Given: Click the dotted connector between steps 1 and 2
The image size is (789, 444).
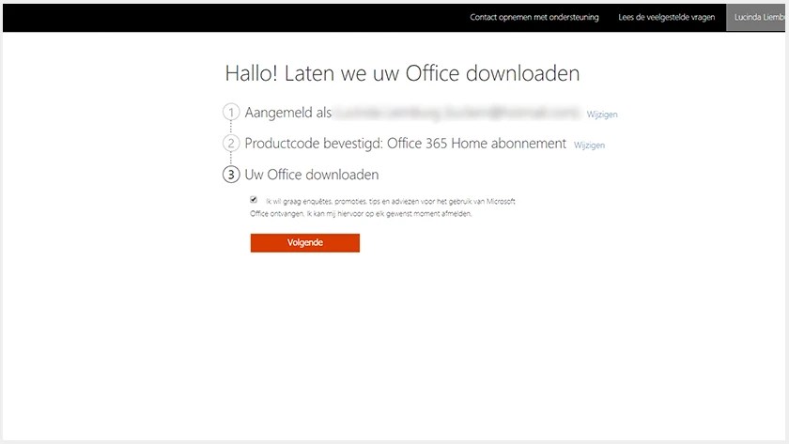Looking at the screenshot, I should click(x=231, y=128).
